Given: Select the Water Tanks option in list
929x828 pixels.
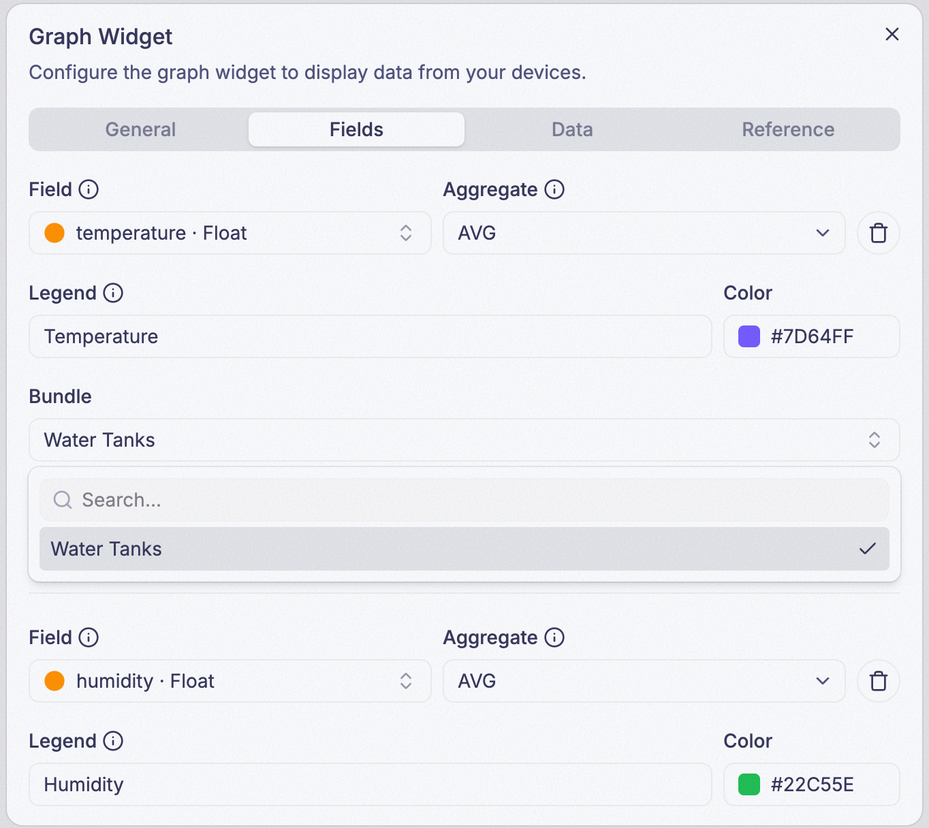Looking at the screenshot, I should [464, 549].
